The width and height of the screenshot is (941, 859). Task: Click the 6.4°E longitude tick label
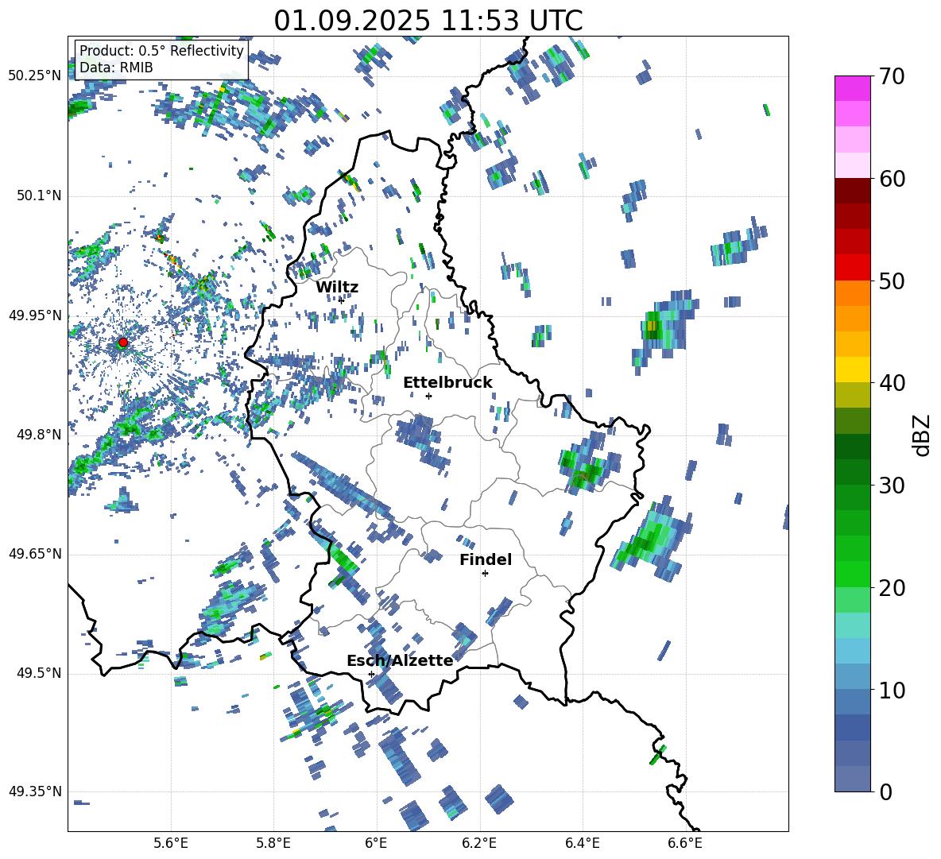coord(582,844)
